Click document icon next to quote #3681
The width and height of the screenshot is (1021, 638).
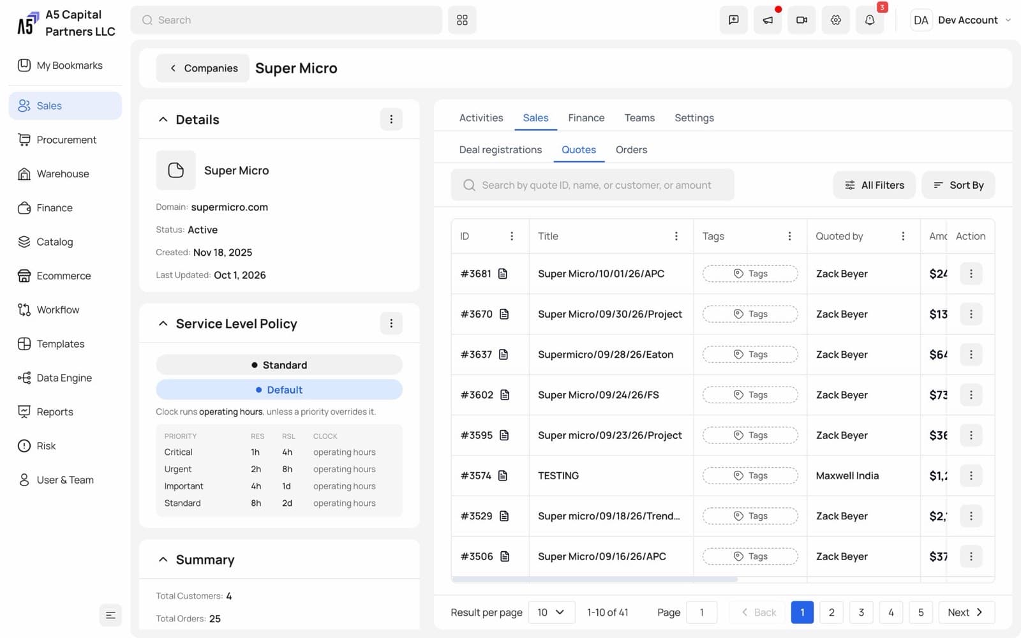point(503,274)
